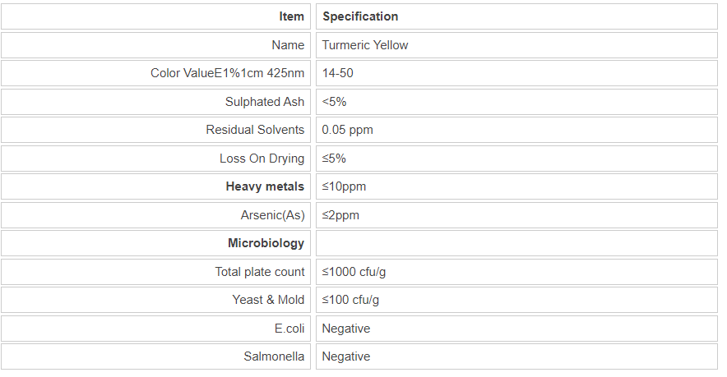Screen dimensions: 727x377
Task: Select the Turmeric Yellow cell
Action: coord(365,45)
